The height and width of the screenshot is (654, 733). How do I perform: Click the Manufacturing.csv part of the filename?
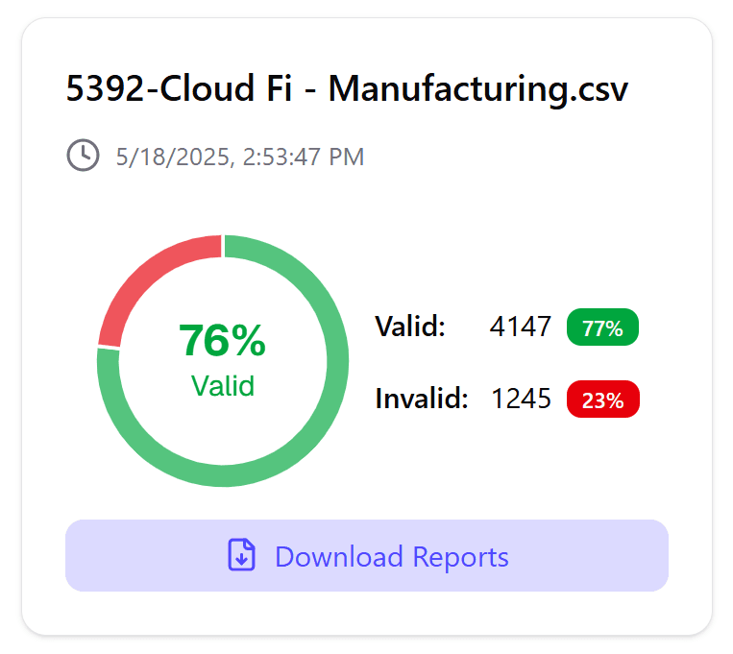(x=478, y=88)
